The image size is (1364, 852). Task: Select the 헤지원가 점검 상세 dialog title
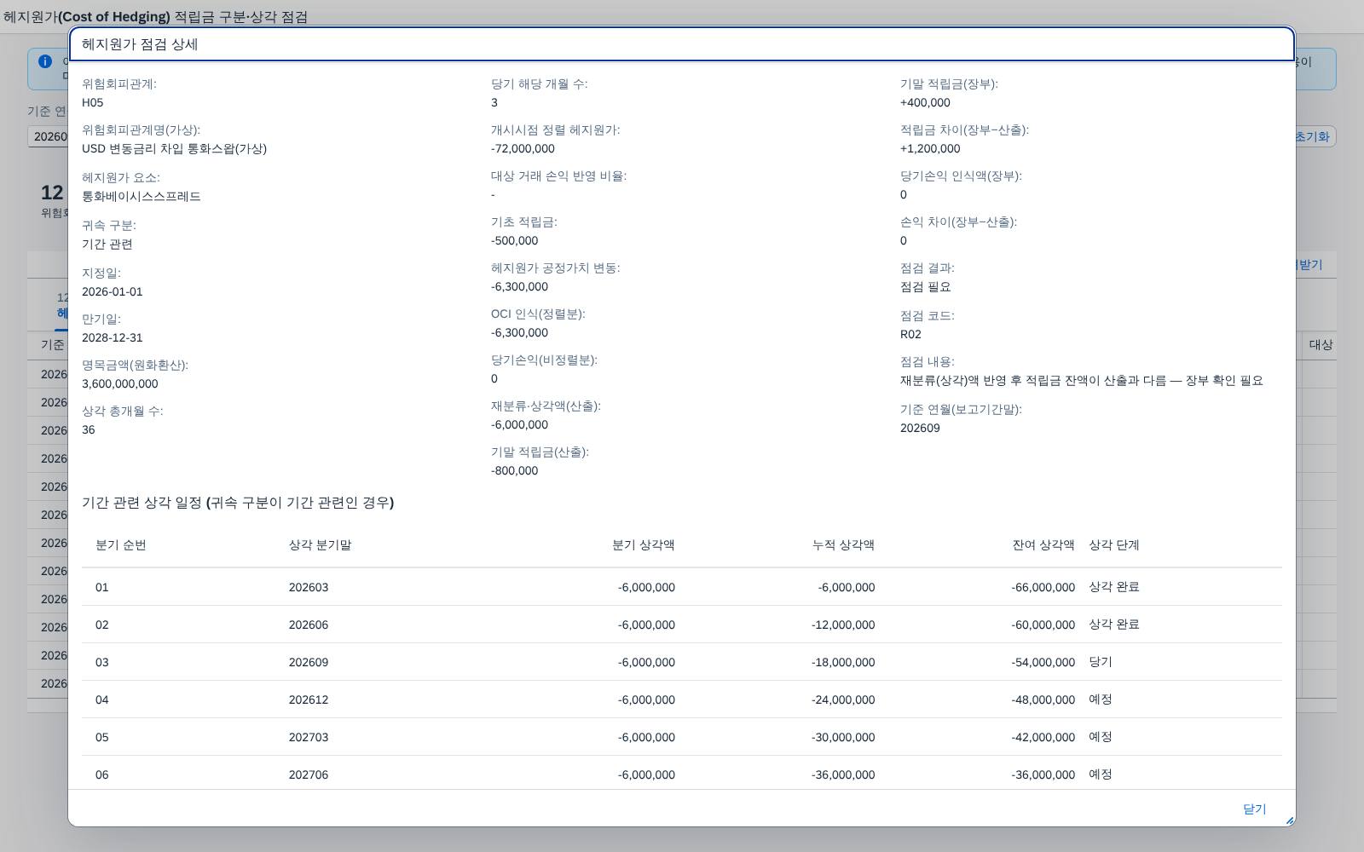click(x=140, y=44)
